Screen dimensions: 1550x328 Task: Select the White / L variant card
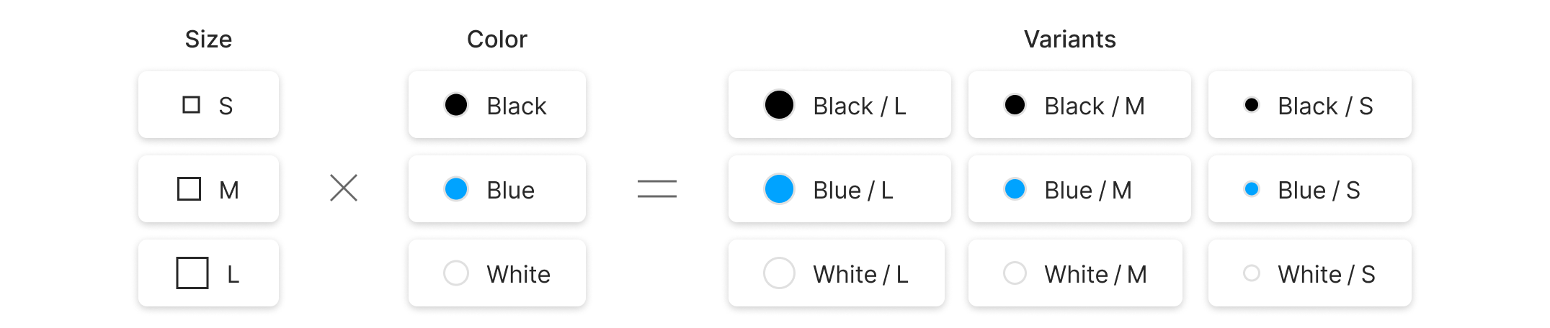tap(836, 273)
